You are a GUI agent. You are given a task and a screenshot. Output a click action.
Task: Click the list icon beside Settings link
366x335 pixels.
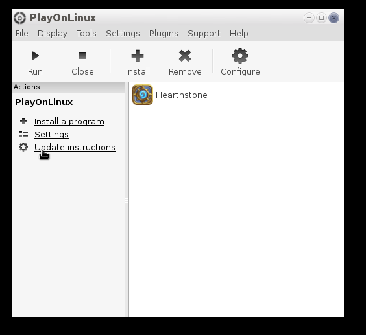click(23, 134)
